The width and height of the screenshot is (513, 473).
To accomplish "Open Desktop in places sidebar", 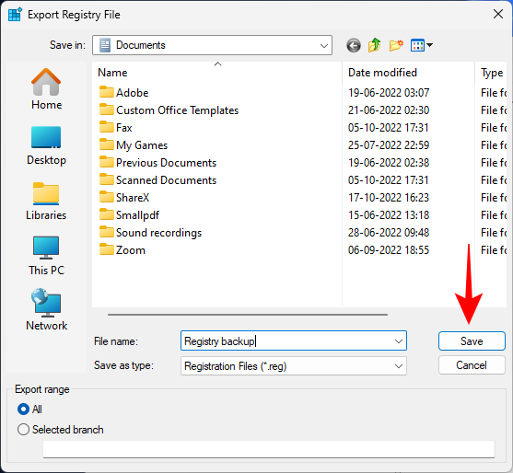I will click(46, 145).
